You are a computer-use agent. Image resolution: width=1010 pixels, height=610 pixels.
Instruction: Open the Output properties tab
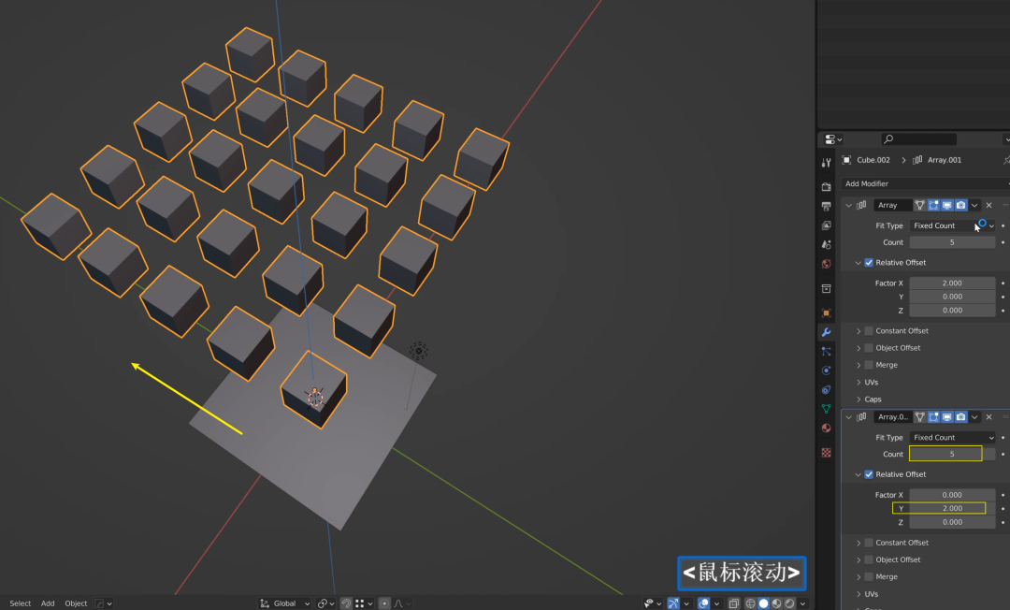(x=827, y=206)
